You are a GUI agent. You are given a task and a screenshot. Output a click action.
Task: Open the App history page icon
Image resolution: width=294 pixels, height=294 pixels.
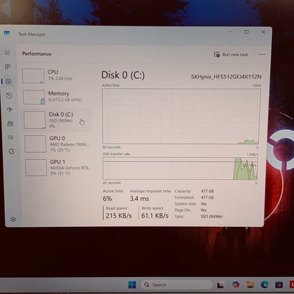click(9, 95)
